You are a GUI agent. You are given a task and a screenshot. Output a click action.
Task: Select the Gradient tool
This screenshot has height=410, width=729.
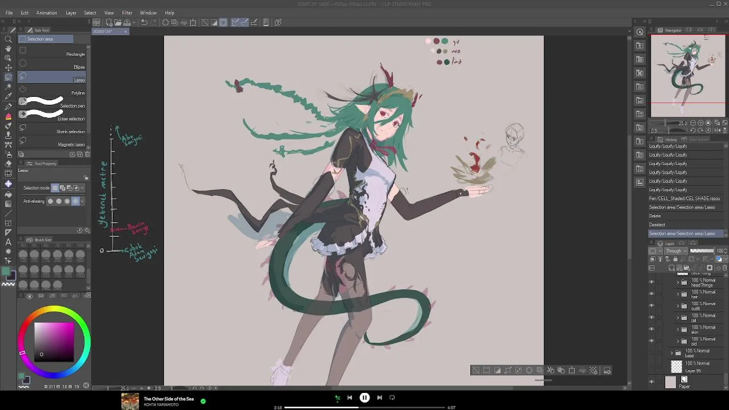[8, 203]
